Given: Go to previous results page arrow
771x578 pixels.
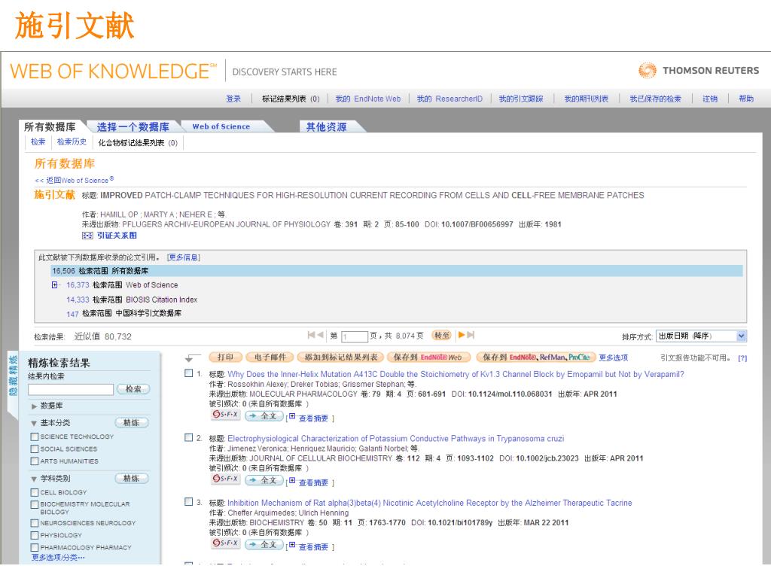Looking at the screenshot, I should tap(320, 335).
